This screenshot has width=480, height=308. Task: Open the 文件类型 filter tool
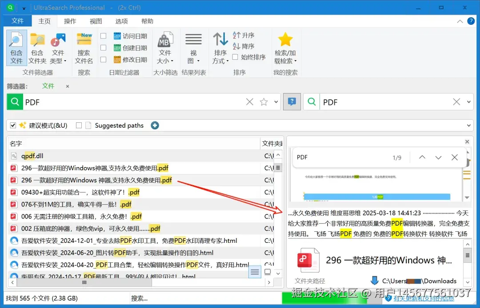click(58, 47)
